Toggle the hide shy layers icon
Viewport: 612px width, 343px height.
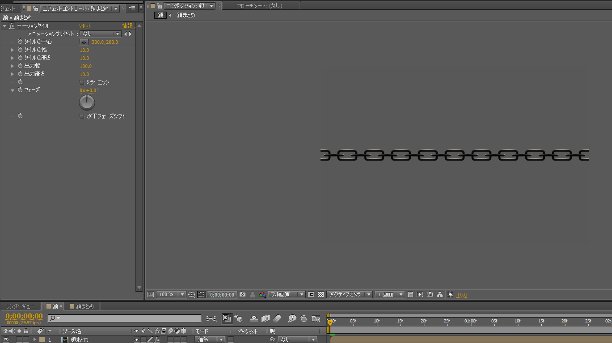click(x=253, y=318)
